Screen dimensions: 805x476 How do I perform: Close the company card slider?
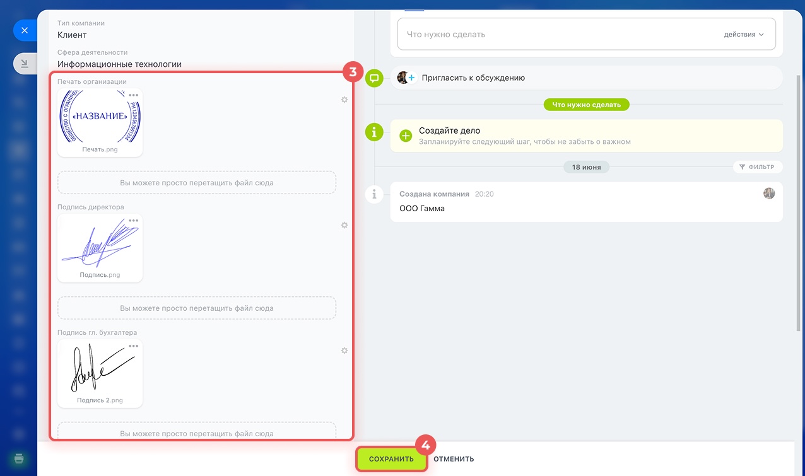click(x=25, y=30)
